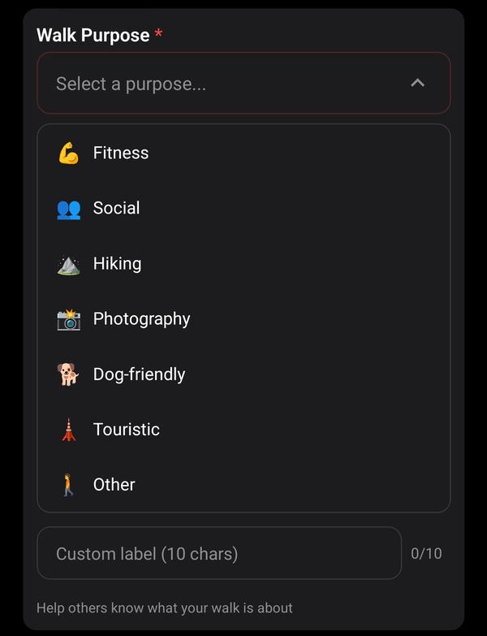Click the 0/10 character counter
The height and width of the screenshot is (636, 487).
pyautogui.click(x=426, y=553)
